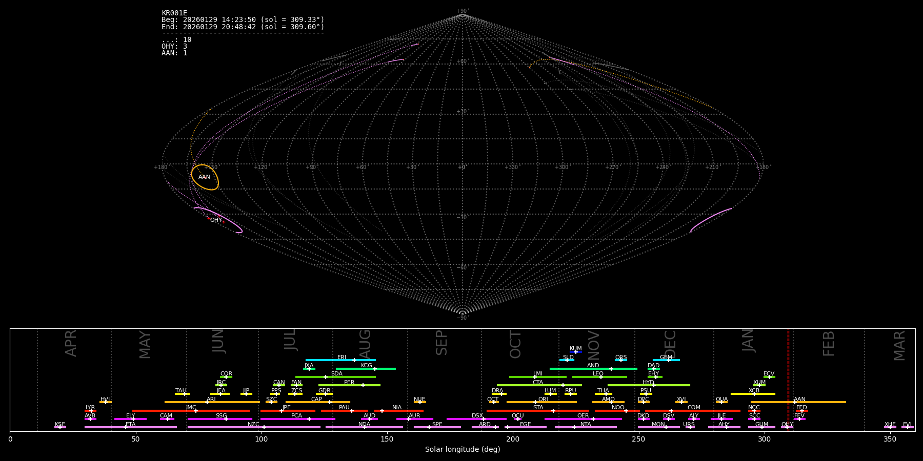Click the 'OHY: 3' count entry
Image resolution: width=923 pixels, height=461 pixels.
[174, 47]
